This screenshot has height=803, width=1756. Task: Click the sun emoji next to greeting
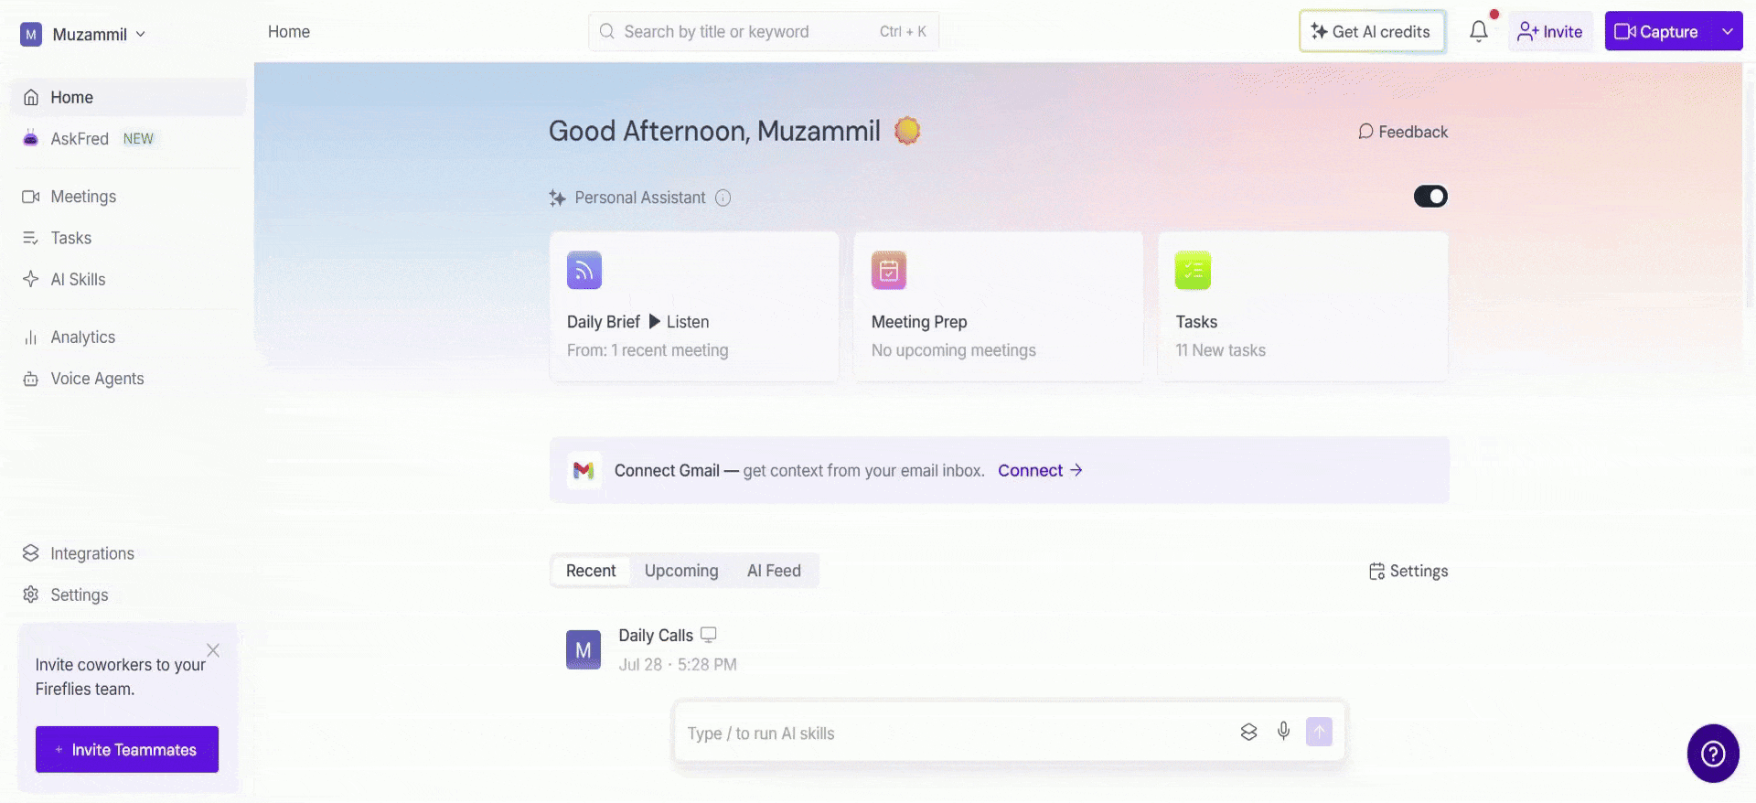tap(907, 131)
